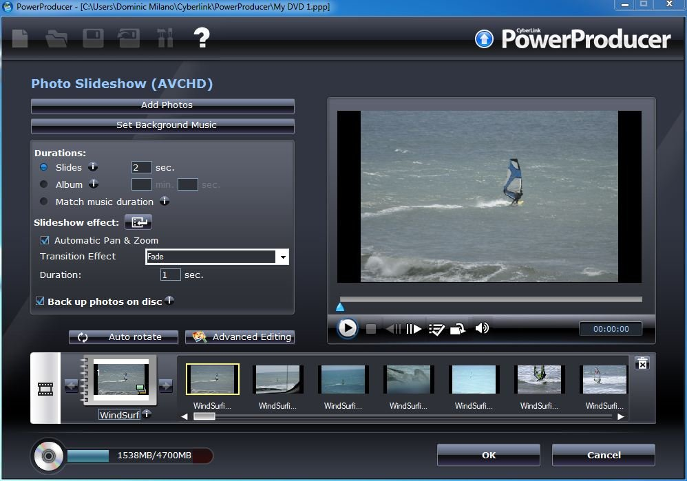Select the second WindSurf photo thumbnail

278,379
